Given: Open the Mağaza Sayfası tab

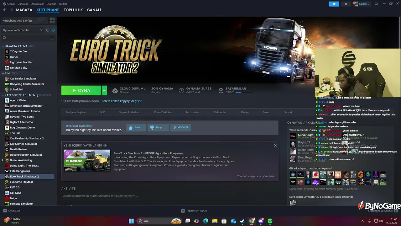Looking at the screenshot, I should point(76,112).
